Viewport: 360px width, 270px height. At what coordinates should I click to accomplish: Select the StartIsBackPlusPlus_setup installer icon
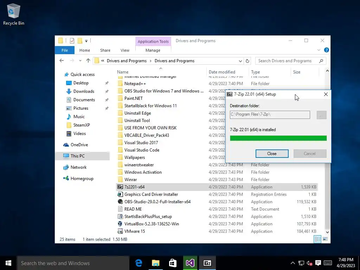pyautogui.click(x=120, y=216)
